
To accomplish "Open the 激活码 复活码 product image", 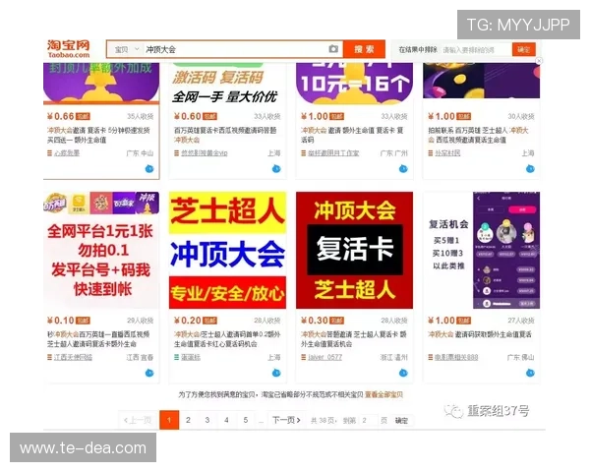I will tap(227, 84).
